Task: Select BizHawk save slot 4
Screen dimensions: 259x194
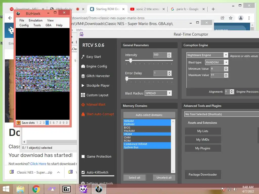Action: pos(47,123)
